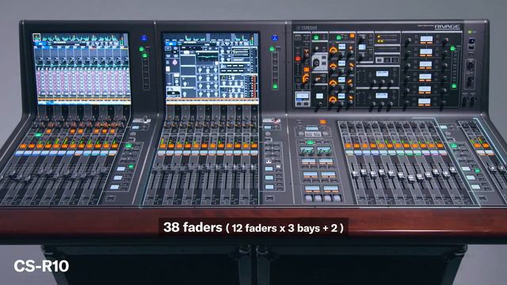Tap the left bay touchscreen showing channel strips
This screenshot has width=507, height=285.
[82, 69]
